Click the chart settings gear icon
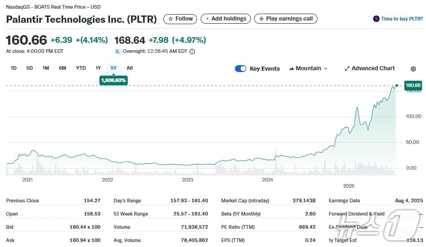Screen dimensions: 426x247 413,69
